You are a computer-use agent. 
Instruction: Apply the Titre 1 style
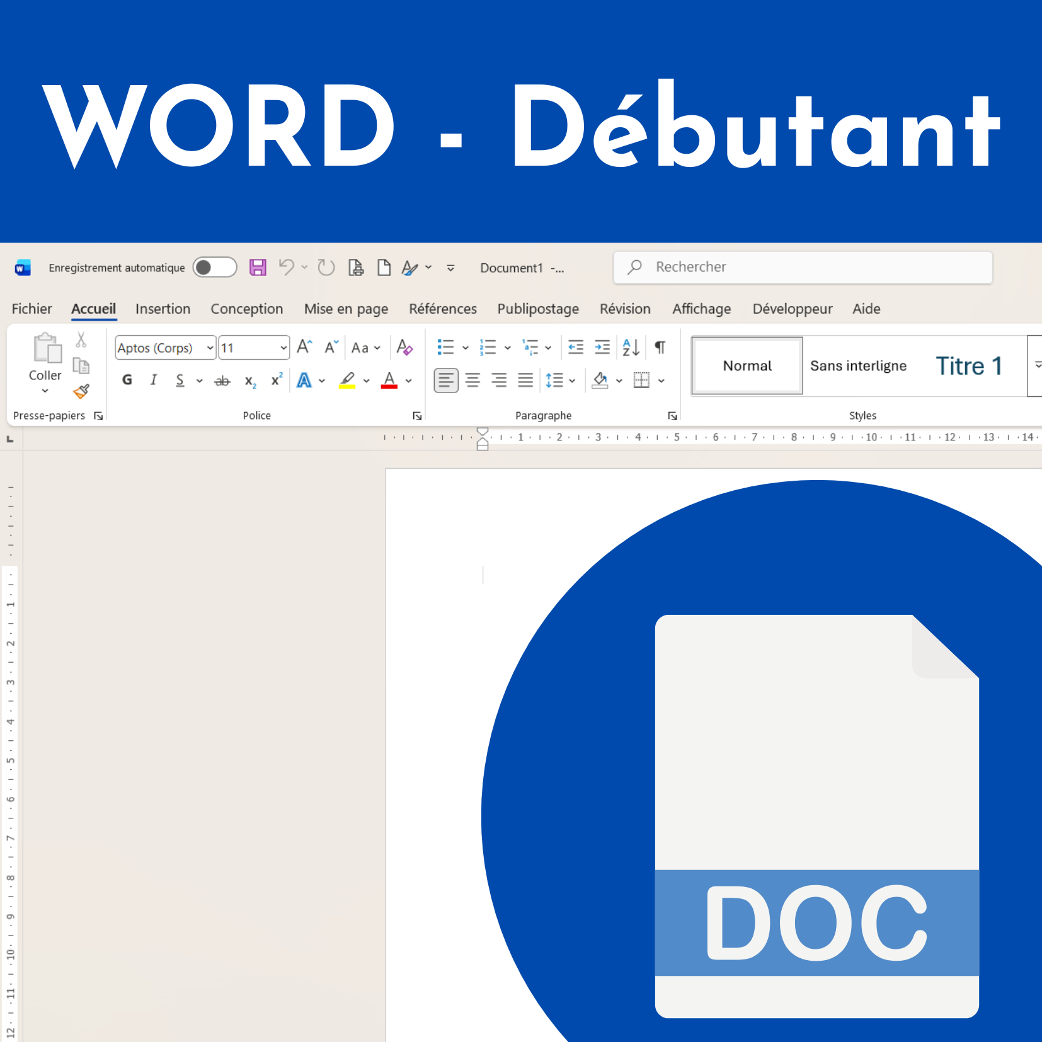point(968,366)
